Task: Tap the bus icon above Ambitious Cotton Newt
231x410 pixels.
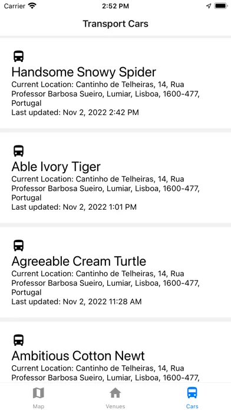Action: tap(19, 340)
